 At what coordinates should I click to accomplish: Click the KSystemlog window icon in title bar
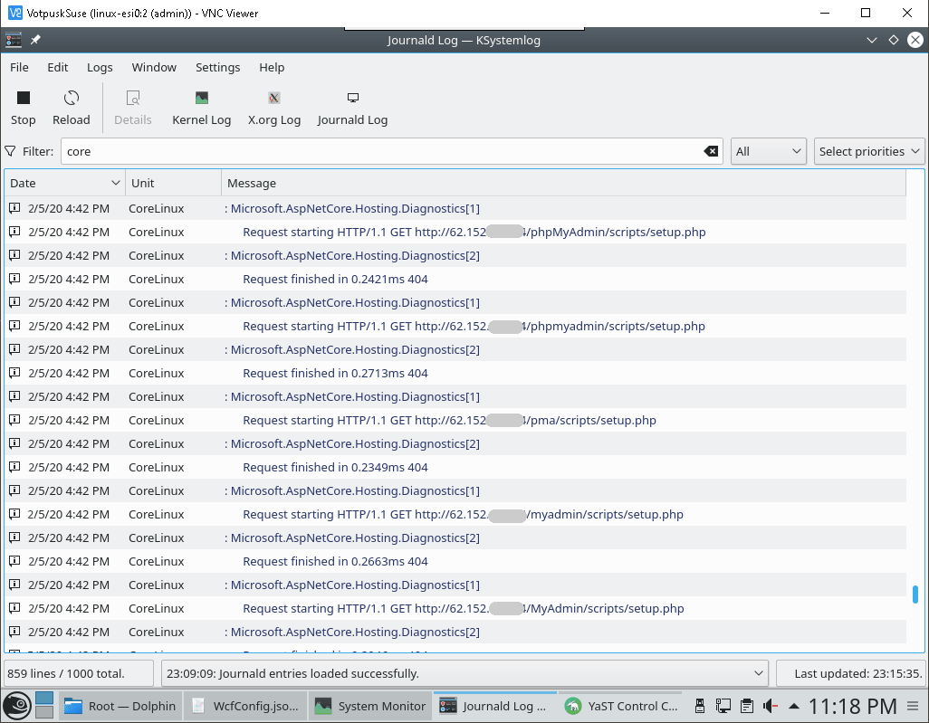13,40
